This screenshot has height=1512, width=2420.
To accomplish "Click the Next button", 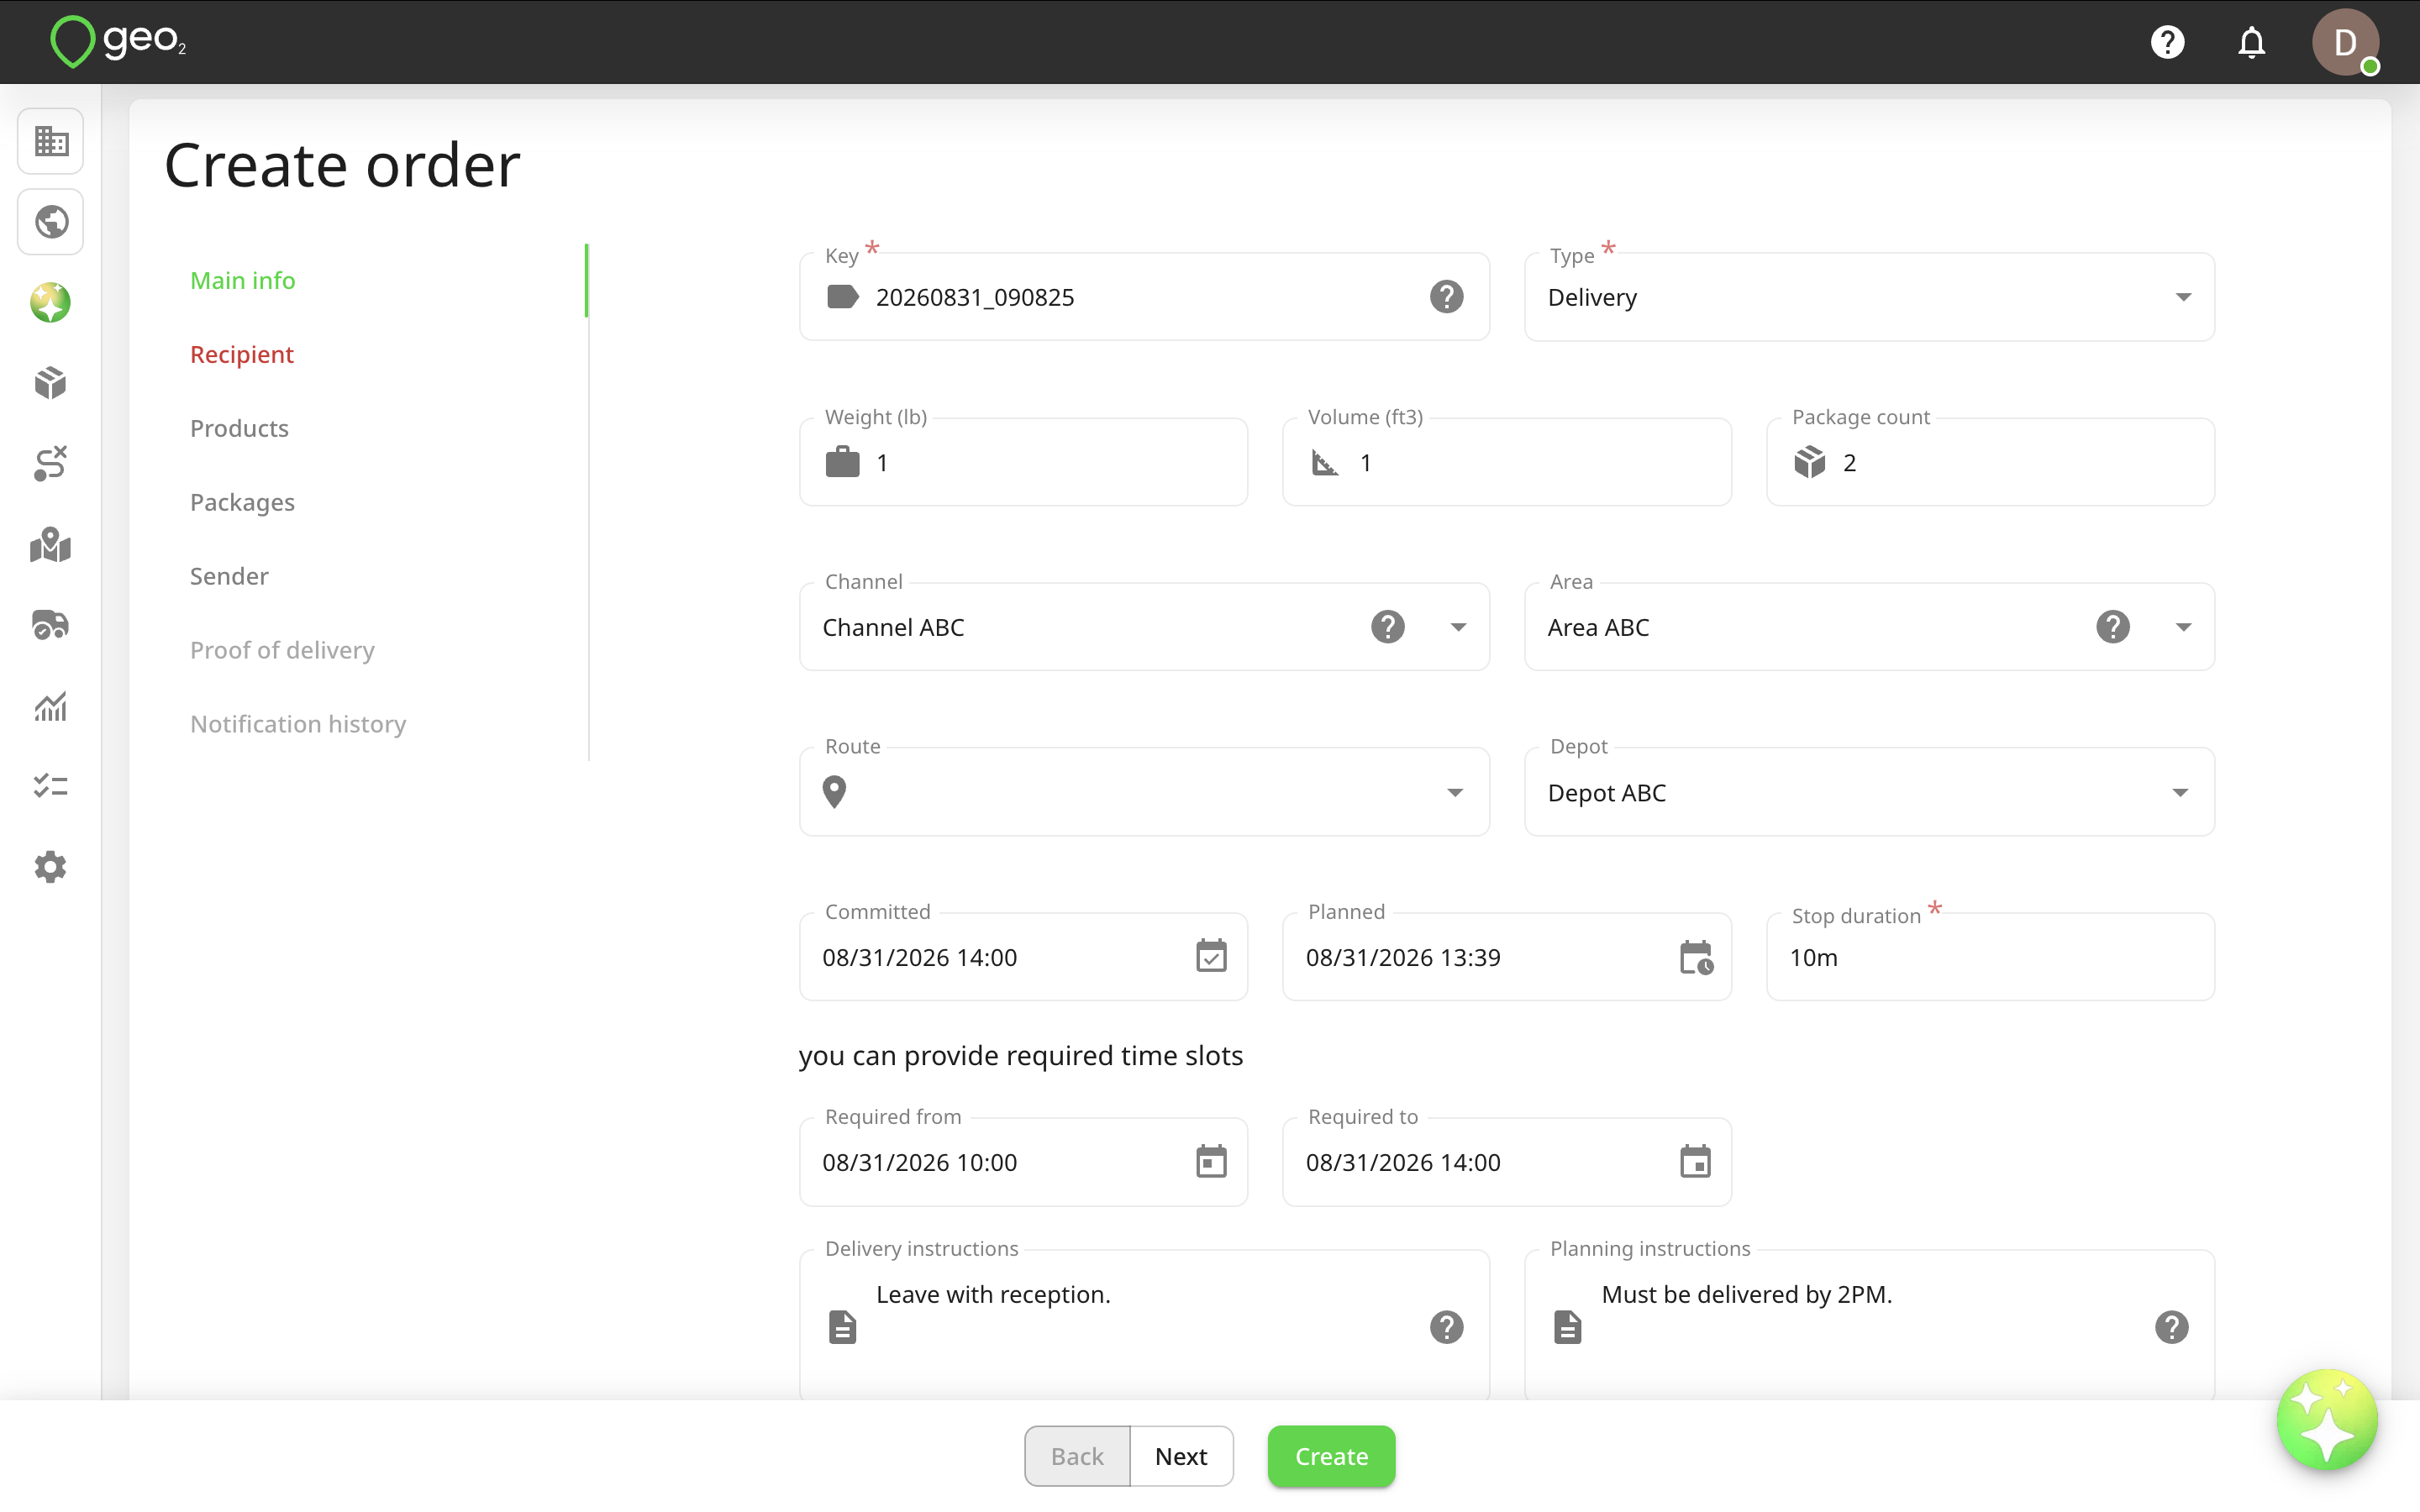I will pyautogui.click(x=1181, y=1456).
